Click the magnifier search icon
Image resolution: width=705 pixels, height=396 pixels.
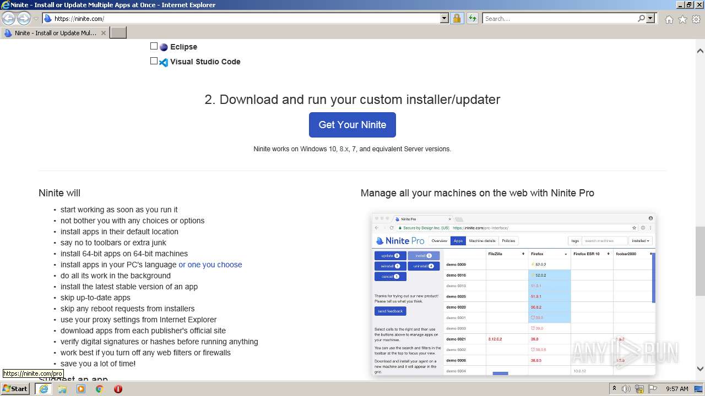click(641, 18)
